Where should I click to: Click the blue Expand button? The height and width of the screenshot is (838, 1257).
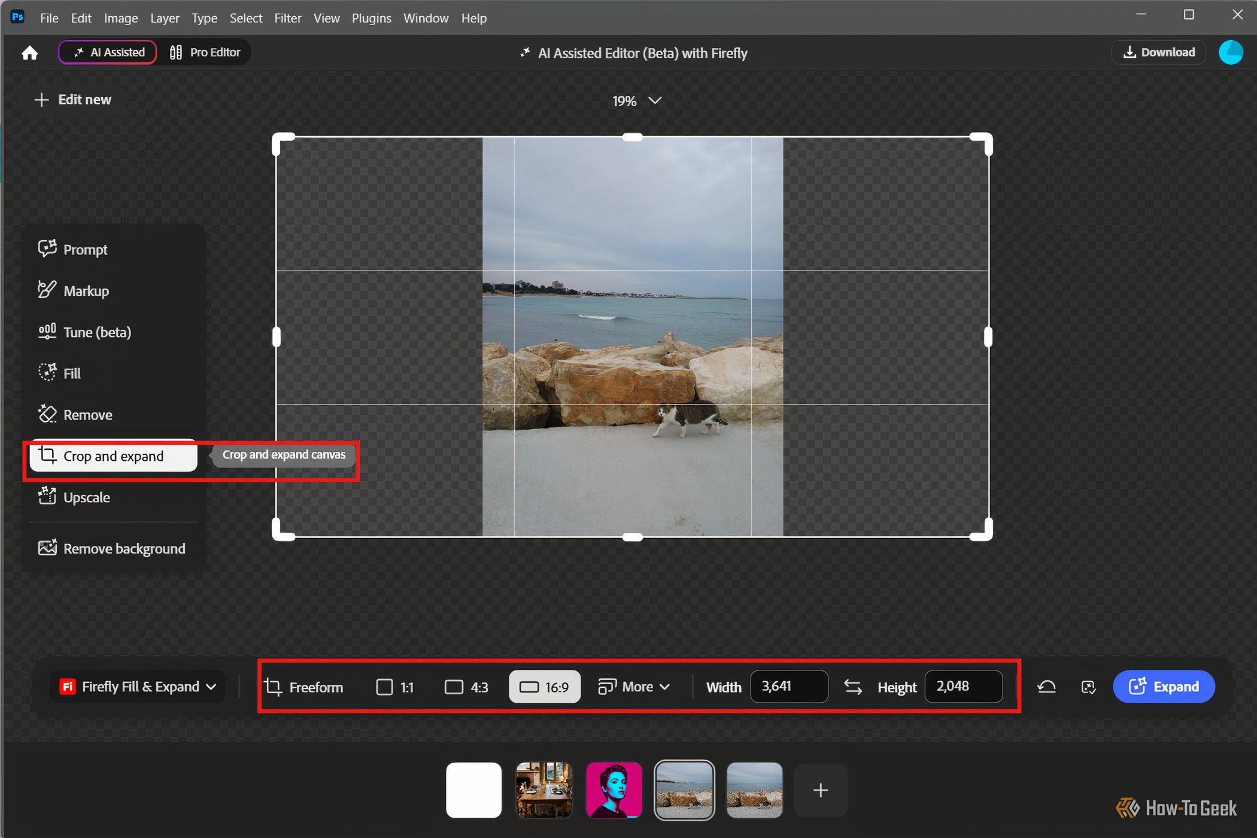click(x=1164, y=687)
